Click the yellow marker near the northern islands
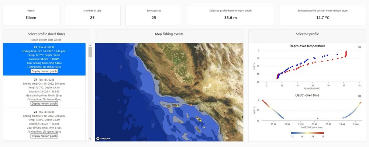 [177, 106]
